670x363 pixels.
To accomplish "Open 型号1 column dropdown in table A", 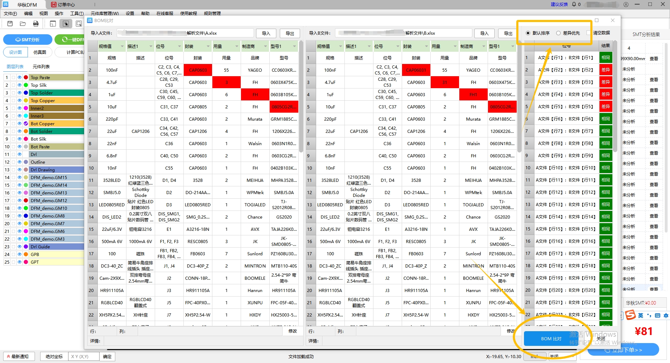I will [294, 46].
